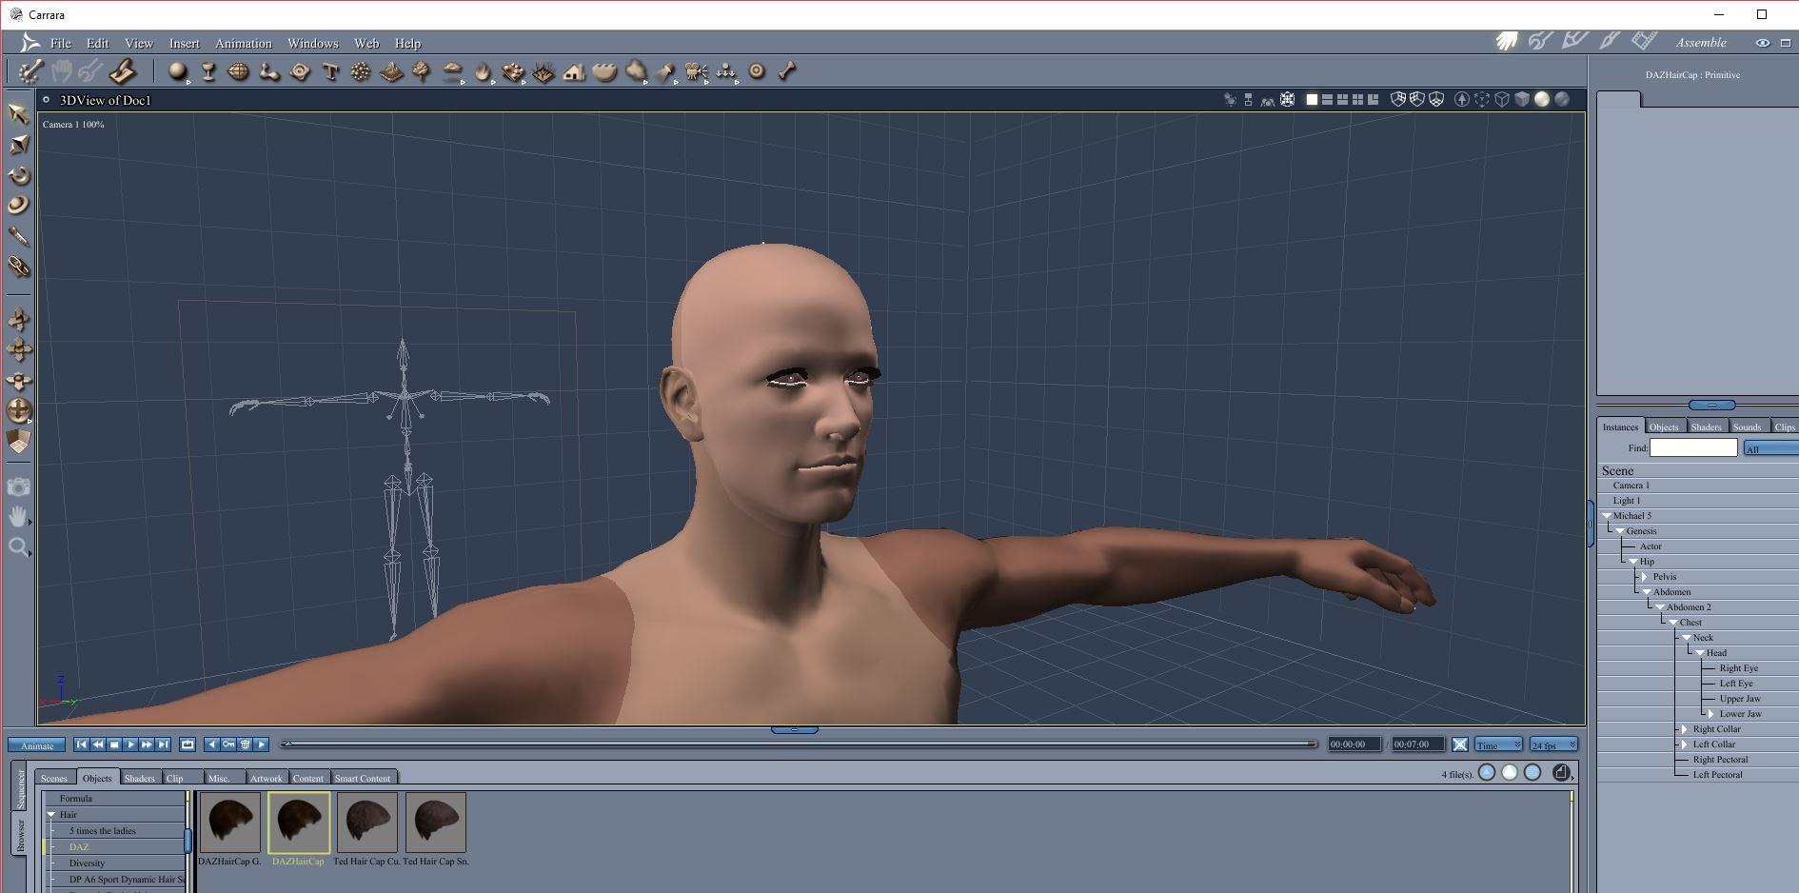Click the bone tool icon
This screenshot has height=893, width=1799.
[x=787, y=71]
